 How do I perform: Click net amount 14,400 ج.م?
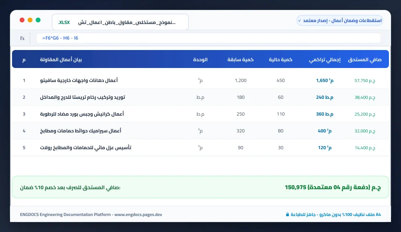pyautogui.click(x=365, y=148)
